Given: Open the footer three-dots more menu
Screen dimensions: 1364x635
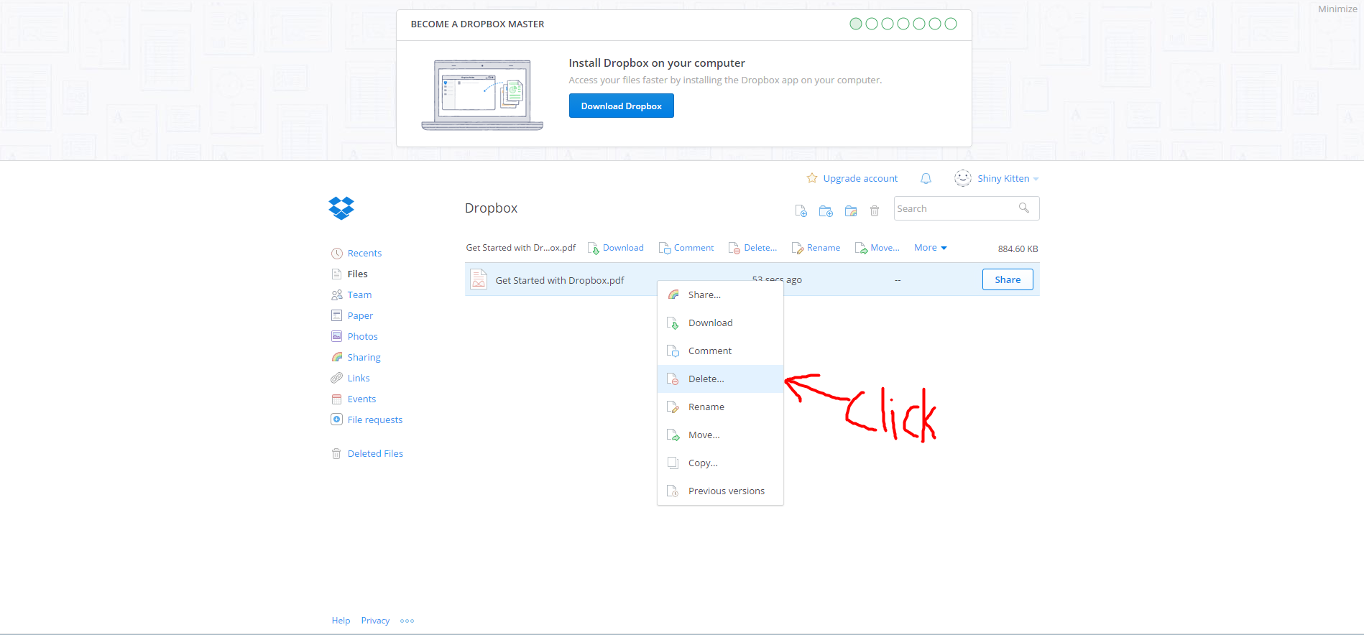Looking at the screenshot, I should [x=407, y=621].
